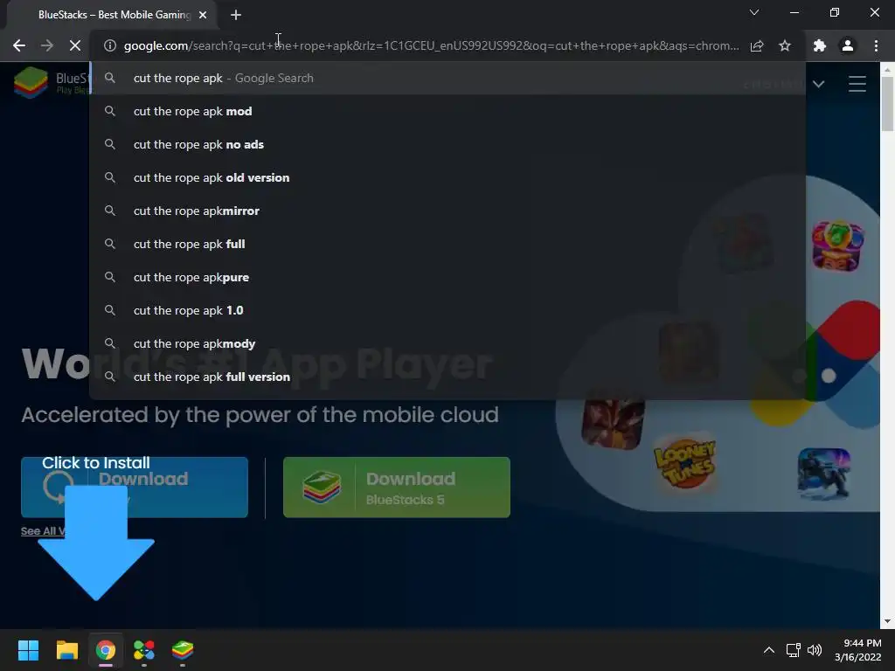Screen dimensions: 895x671
Task: Click the colorful puzzle game icon at top right
Action: pos(838,246)
